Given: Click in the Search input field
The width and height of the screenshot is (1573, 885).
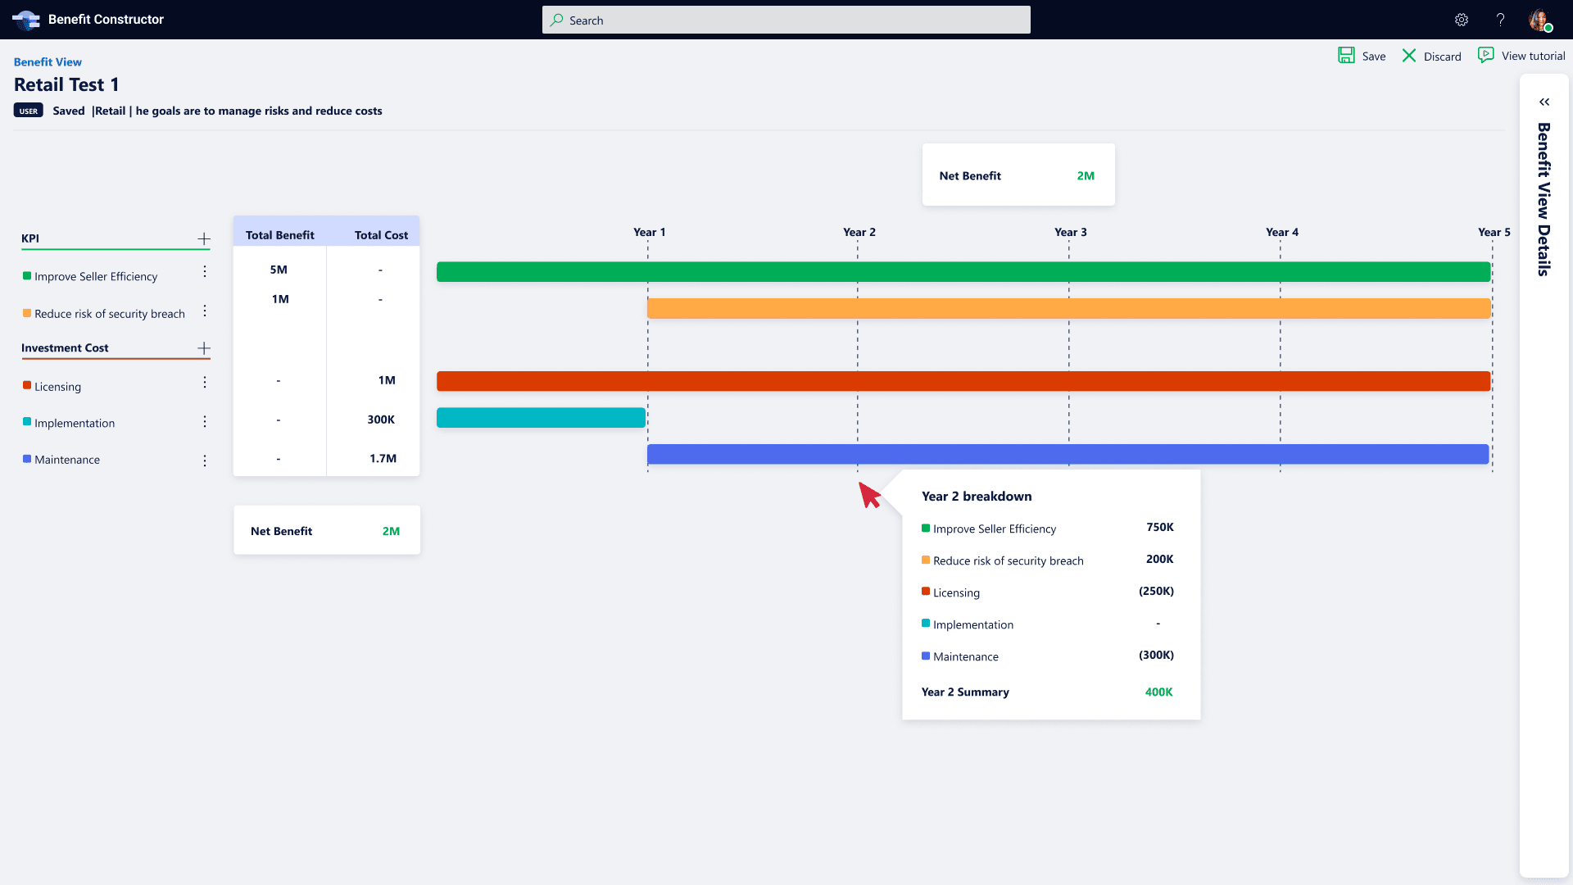Looking at the screenshot, I should [x=786, y=20].
